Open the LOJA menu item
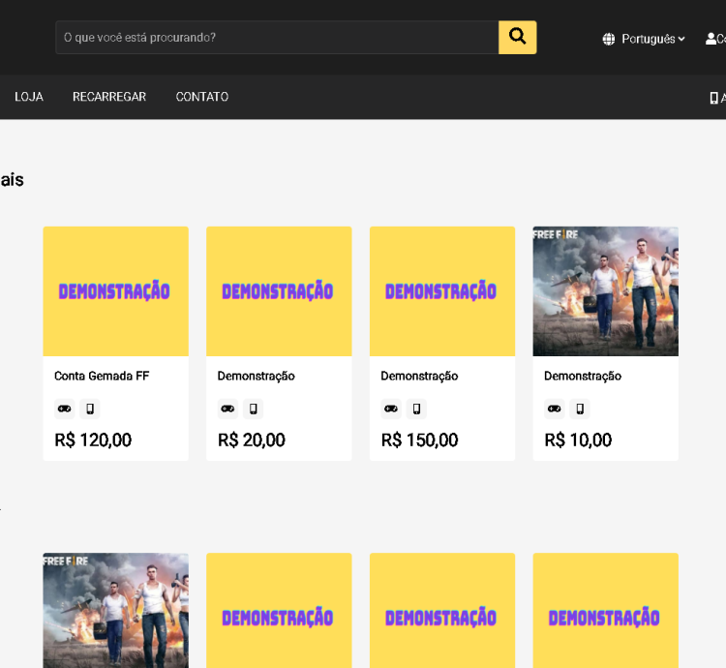This screenshot has height=668, width=726. point(29,97)
